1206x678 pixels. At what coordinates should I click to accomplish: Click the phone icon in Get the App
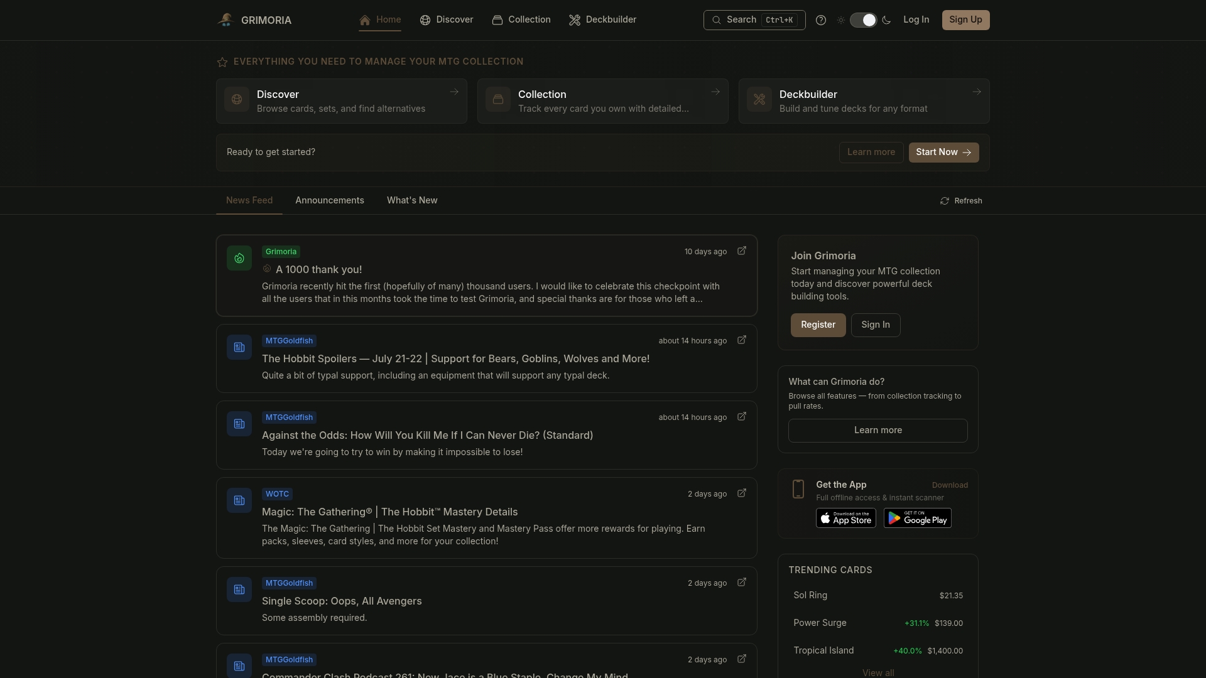click(x=798, y=489)
